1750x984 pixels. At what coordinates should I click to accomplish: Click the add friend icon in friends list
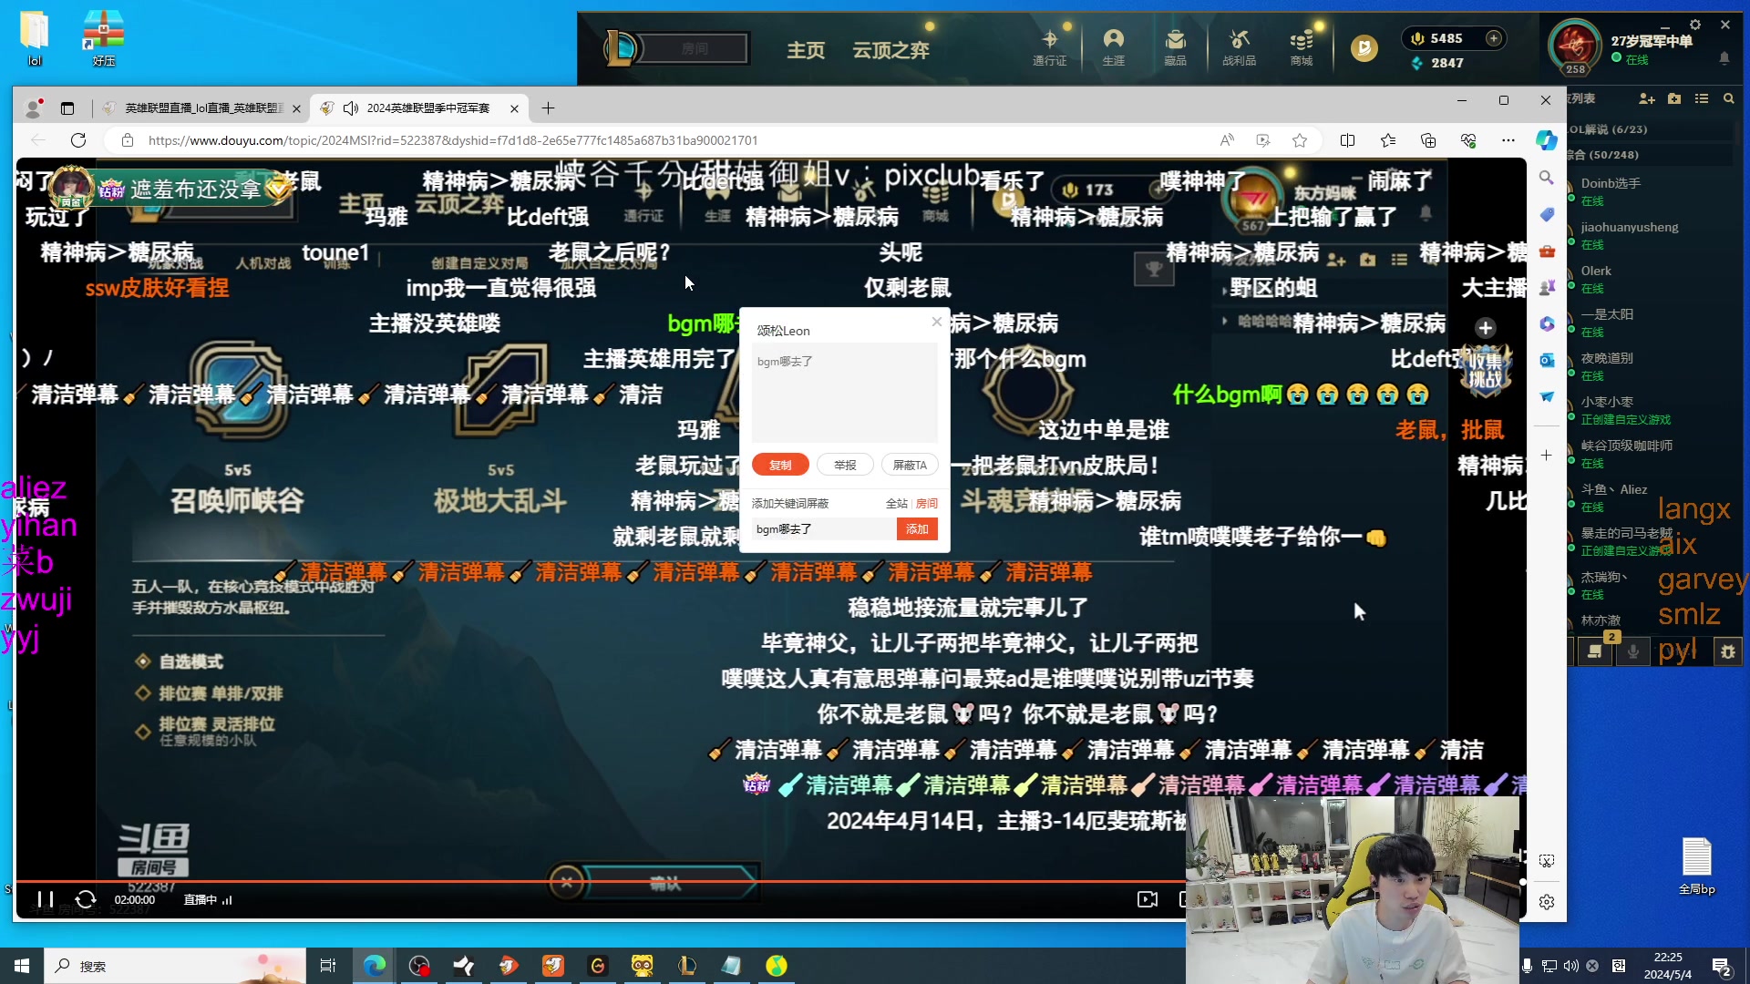click(x=1646, y=98)
